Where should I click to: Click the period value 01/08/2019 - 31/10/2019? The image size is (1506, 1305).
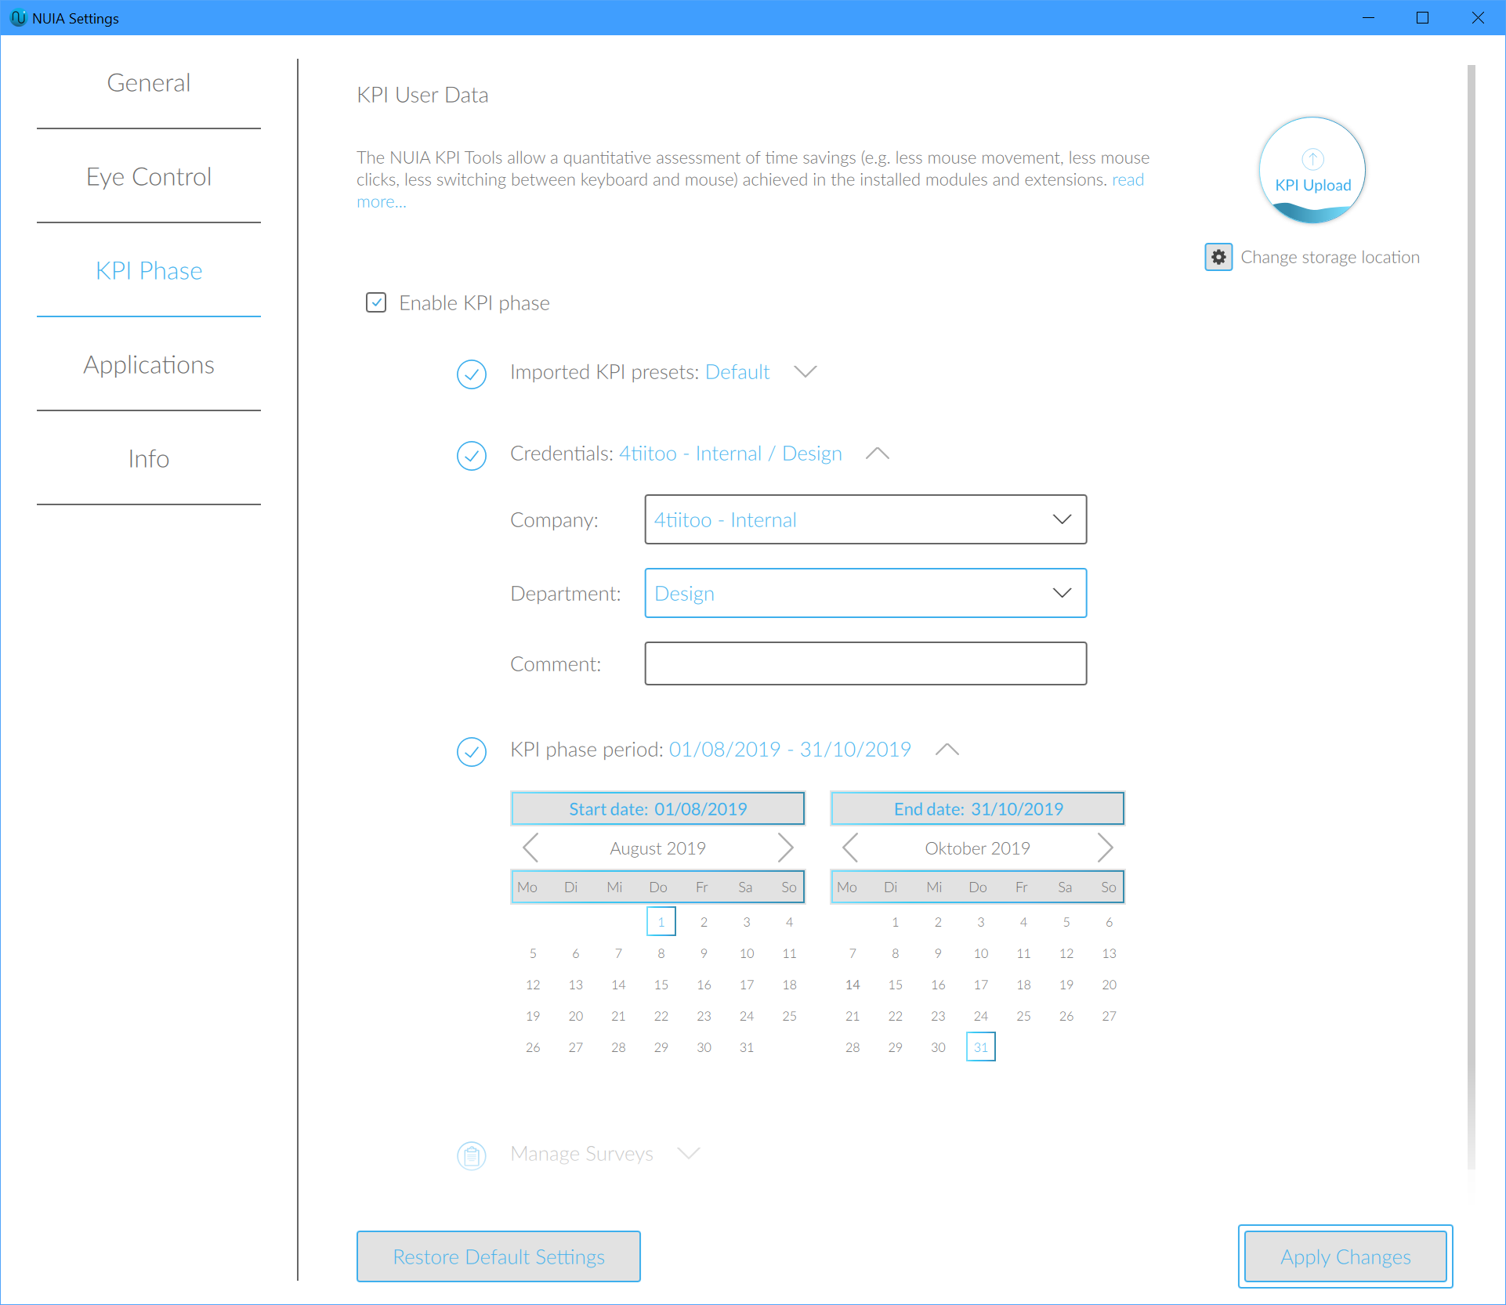point(790,749)
